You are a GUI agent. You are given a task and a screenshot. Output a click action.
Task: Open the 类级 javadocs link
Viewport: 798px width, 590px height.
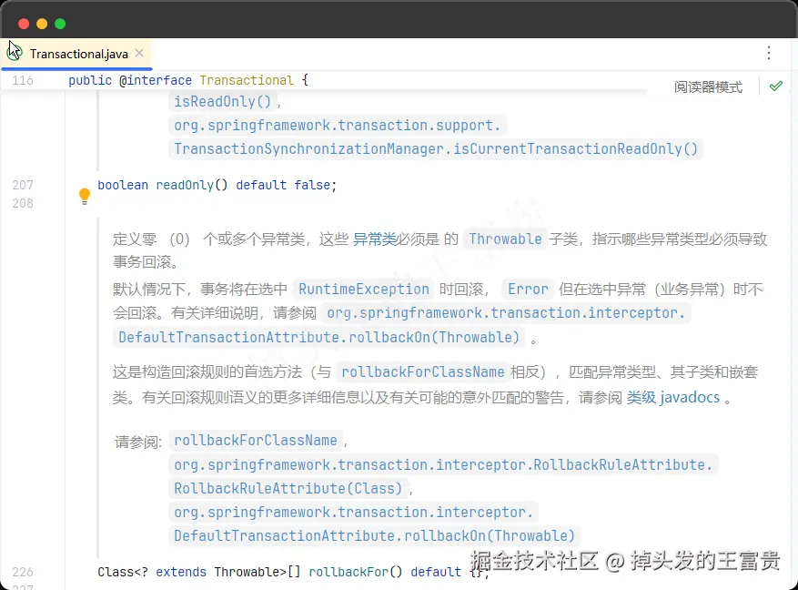[x=673, y=396]
